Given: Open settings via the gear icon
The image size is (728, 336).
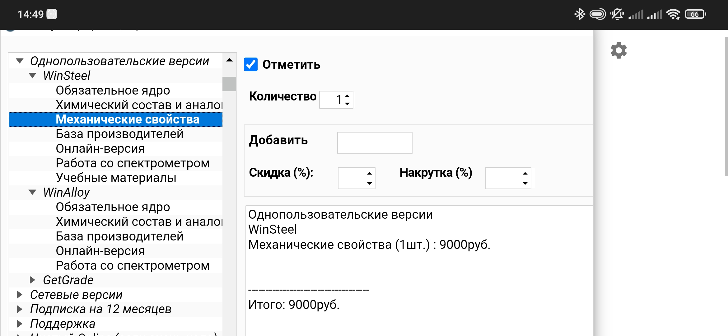Looking at the screenshot, I should [618, 50].
